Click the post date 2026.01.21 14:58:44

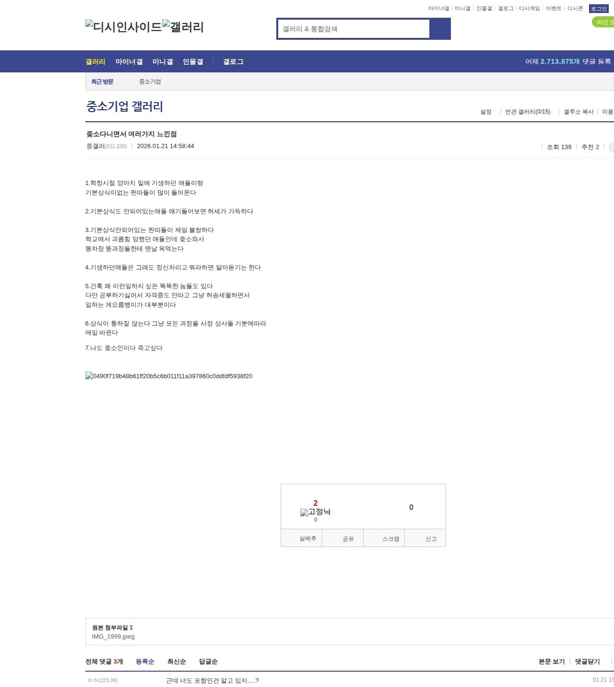point(165,146)
